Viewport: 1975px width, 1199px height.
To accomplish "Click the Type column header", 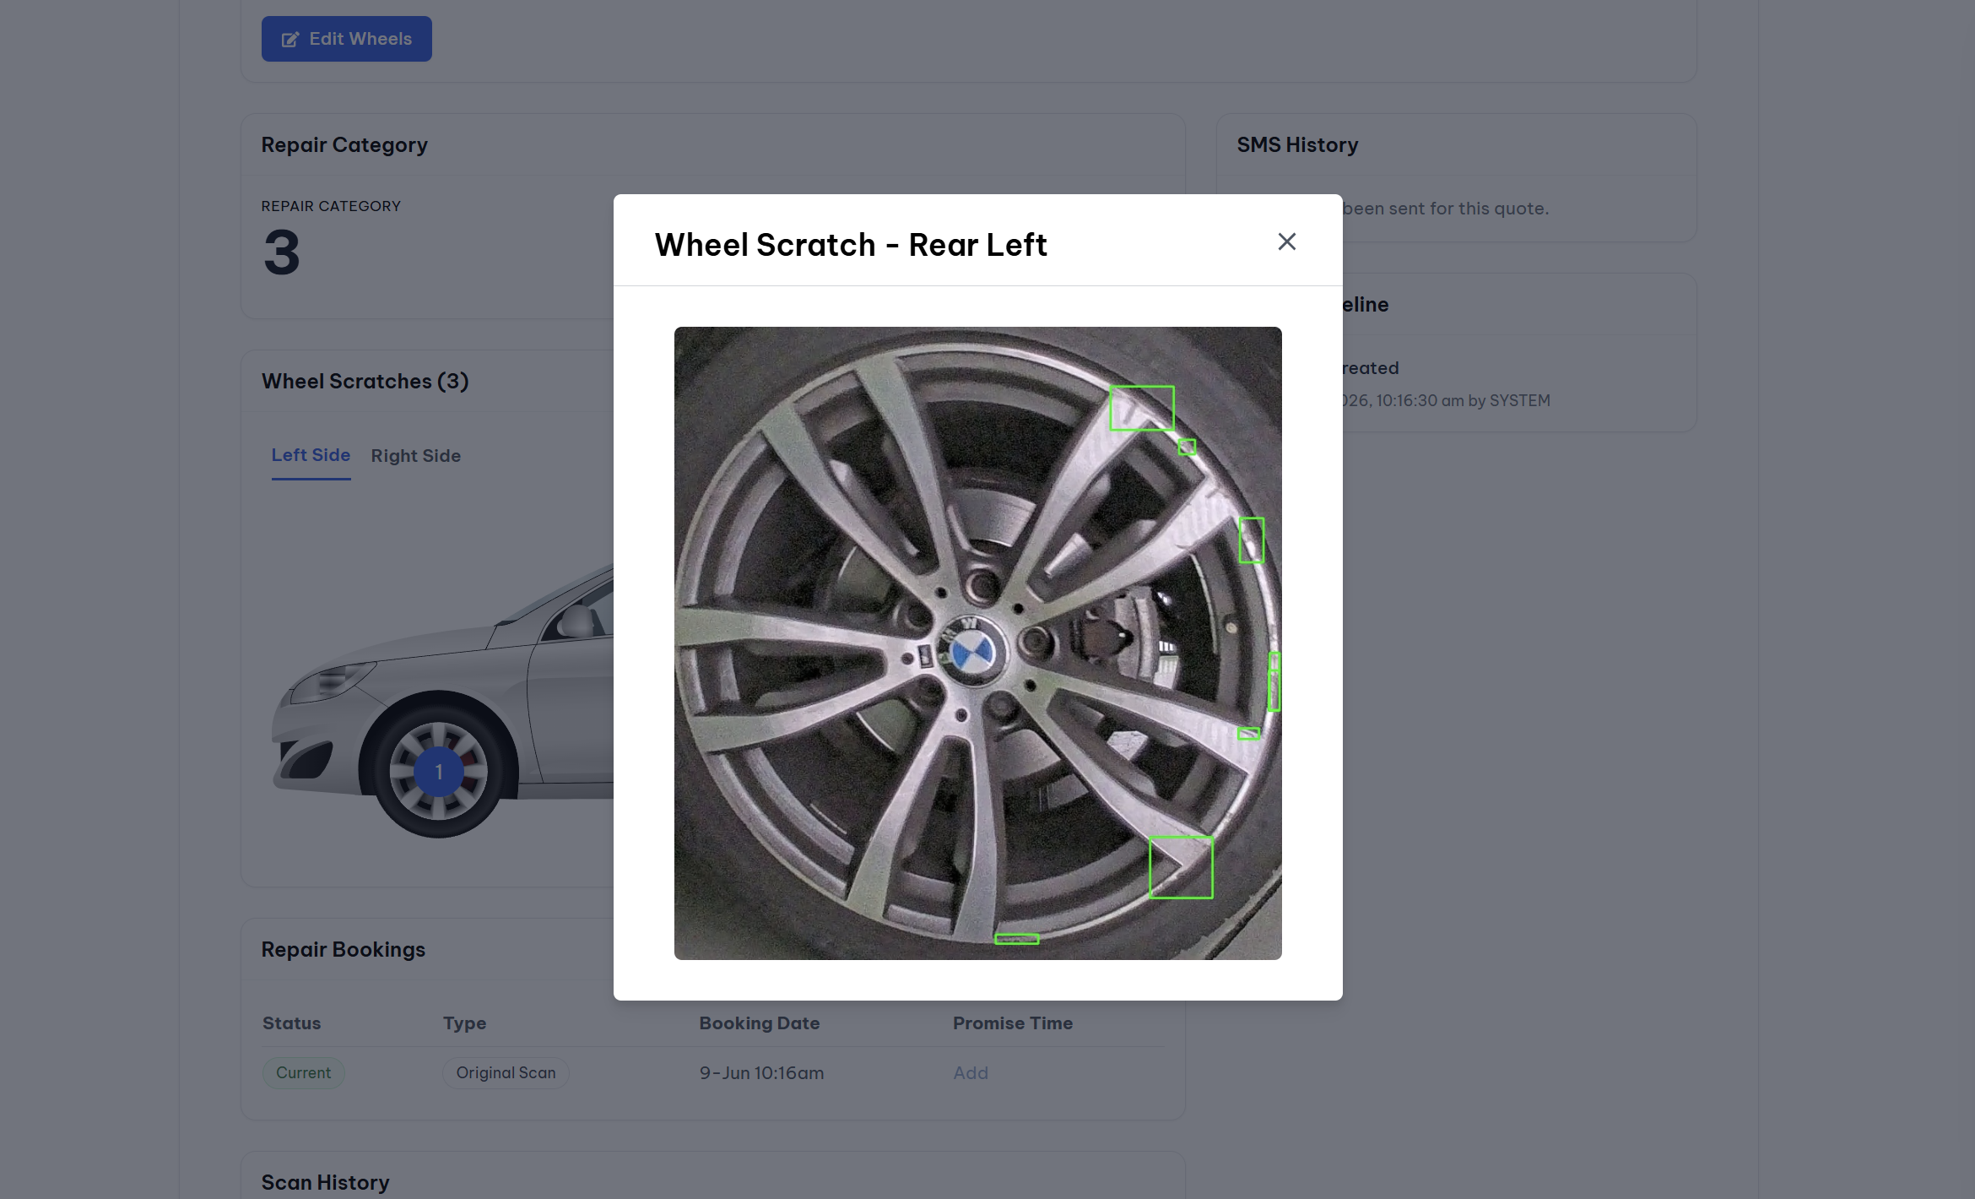I will point(465,1023).
